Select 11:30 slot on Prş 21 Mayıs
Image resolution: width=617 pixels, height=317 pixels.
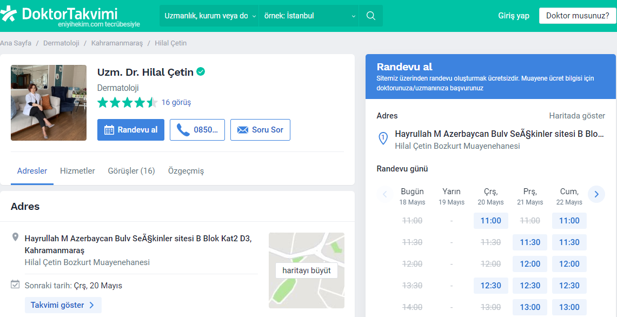point(529,242)
